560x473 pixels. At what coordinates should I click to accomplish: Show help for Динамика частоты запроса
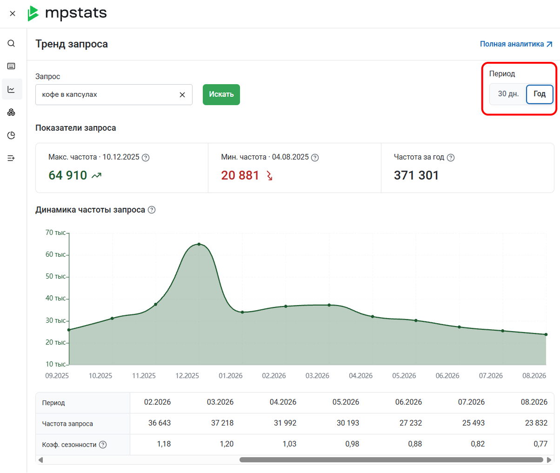[x=152, y=210]
